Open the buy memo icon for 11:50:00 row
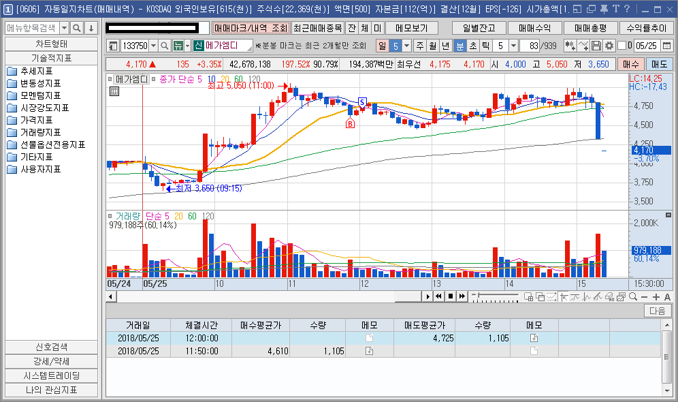The height and width of the screenshot is (402, 678). pos(369,351)
